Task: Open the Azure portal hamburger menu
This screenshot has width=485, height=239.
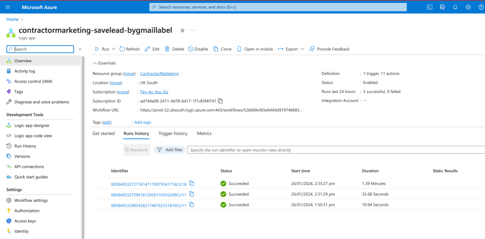Action: 8,7
